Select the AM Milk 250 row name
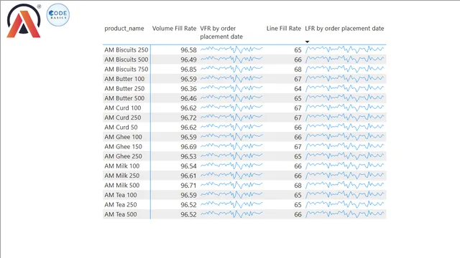Viewport: 460px width, 258px height. tap(122, 176)
